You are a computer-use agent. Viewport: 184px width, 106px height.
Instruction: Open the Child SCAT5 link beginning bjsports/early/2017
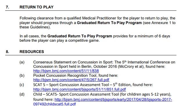point(113,100)
